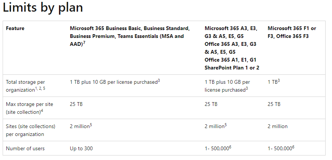This screenshot has width=332, height=160.
Task: Select "2 million" in the F1/F3 column
Action: coord(278,126)
